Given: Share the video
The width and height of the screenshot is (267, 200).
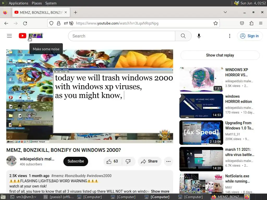Looking at the screenshot, I should point(149,161).
